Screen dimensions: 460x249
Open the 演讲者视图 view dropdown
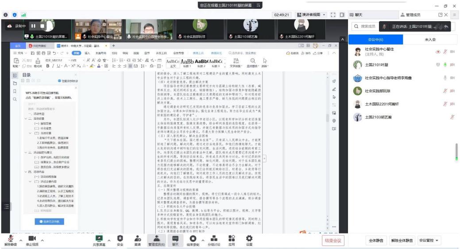click(x=311, y=15)
